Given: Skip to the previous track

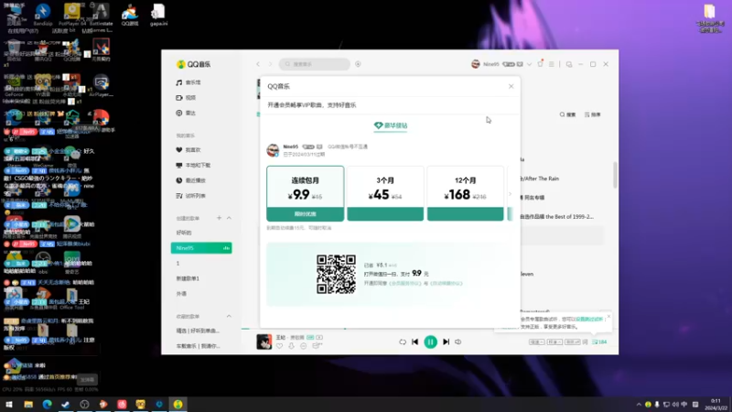Looking at the screenshot, I should [x=415, y=342].
